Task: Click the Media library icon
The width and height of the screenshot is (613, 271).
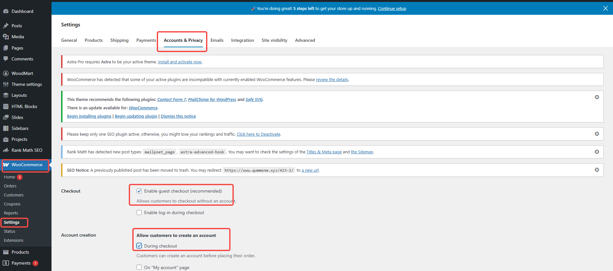Action: point(6,37)
